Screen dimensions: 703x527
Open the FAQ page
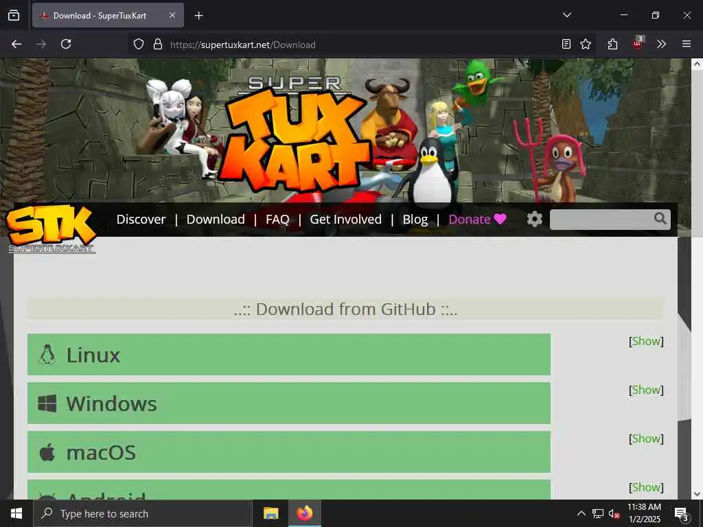pyautogui.click(x=277, y=219)
